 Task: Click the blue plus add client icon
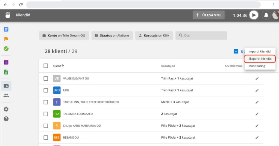[x=236, y=51]
